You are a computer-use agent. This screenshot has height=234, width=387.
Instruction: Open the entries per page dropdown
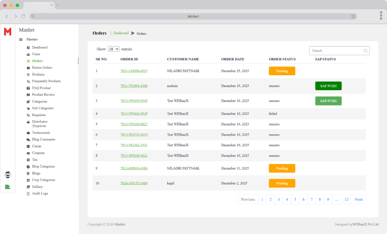(x=113, y=49)
